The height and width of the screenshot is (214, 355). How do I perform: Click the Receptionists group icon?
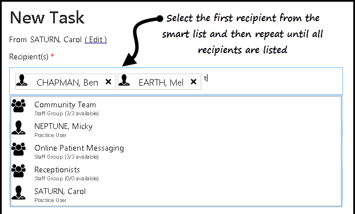click(x=18, y=171)
